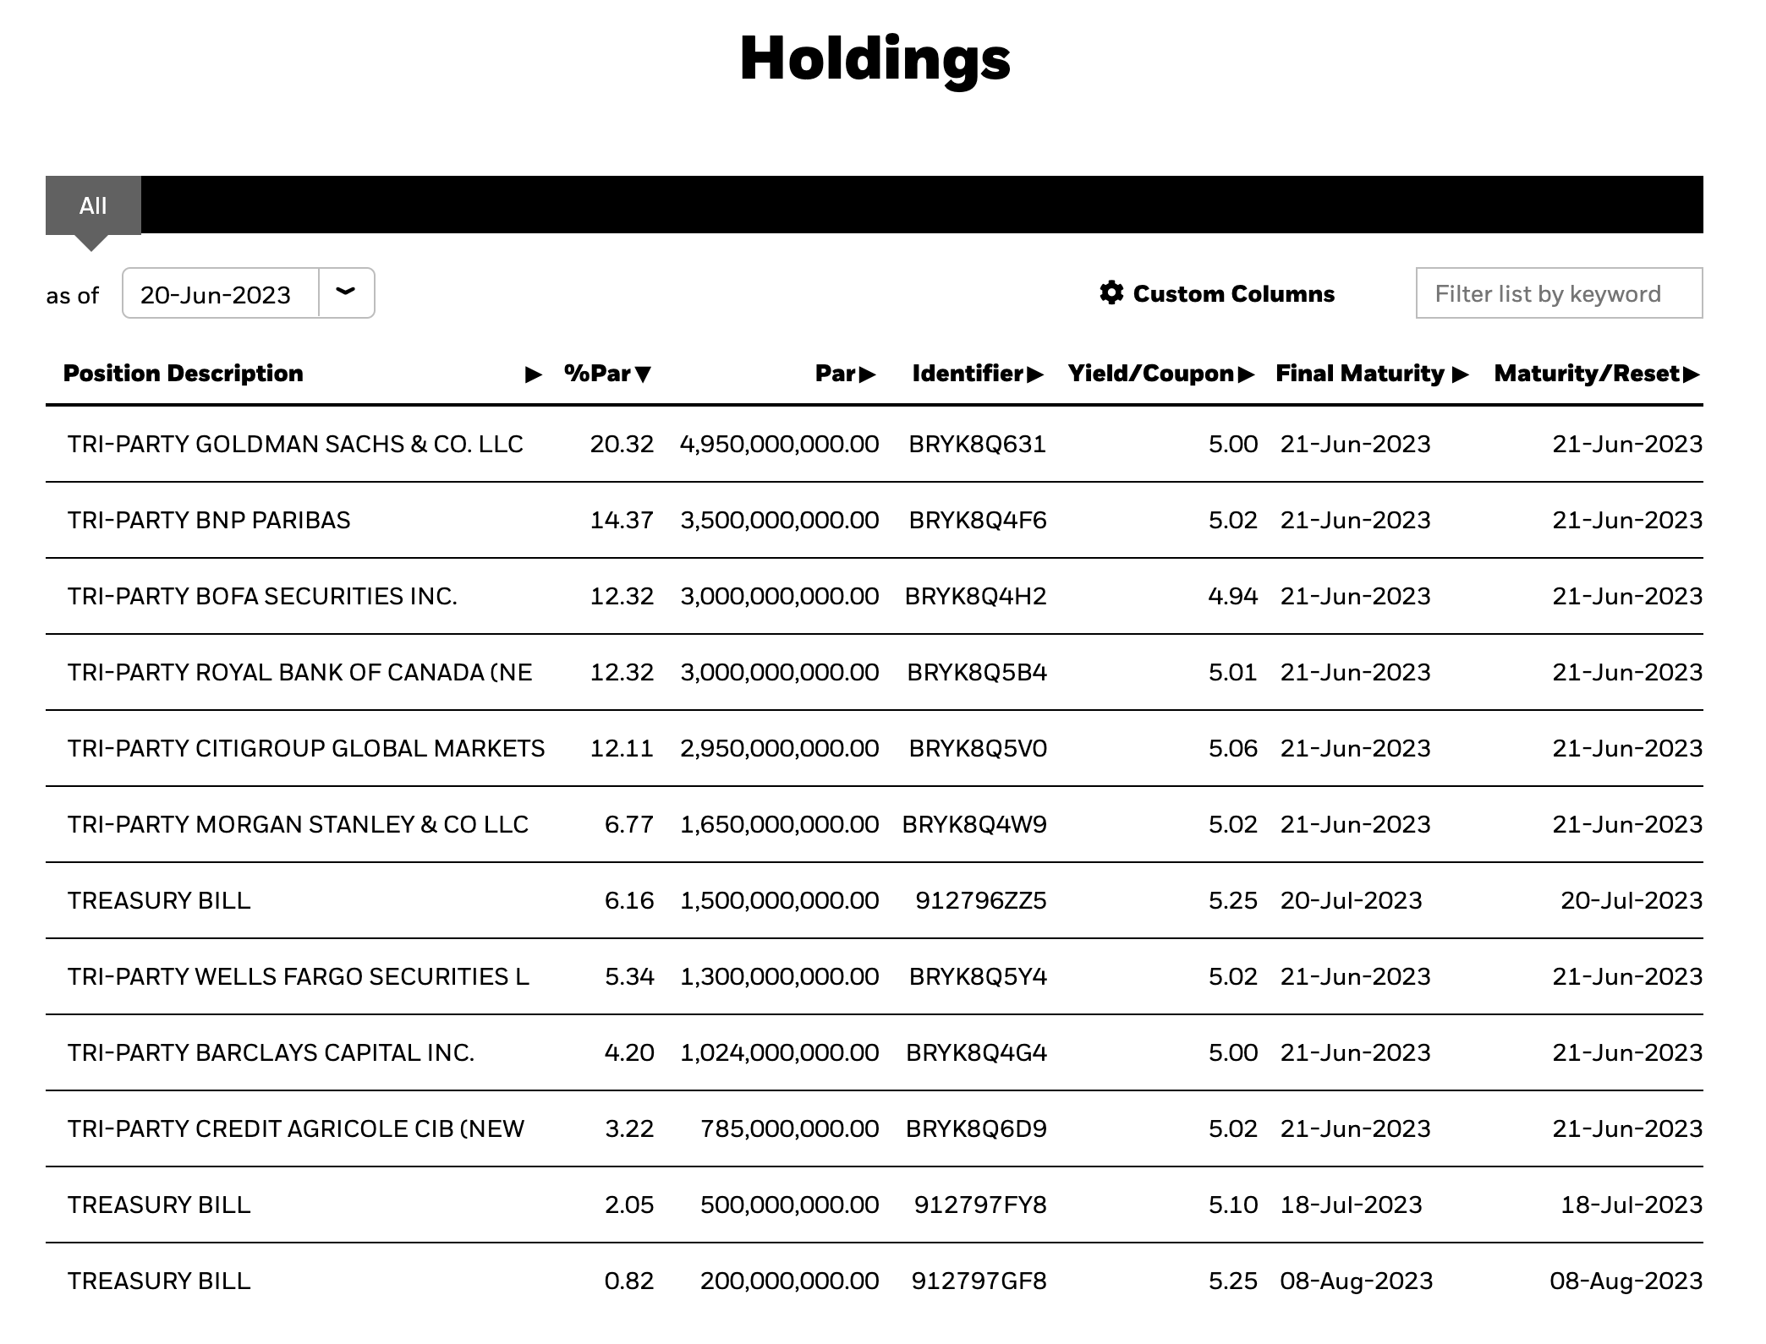Sort the Yield/Coupon column arrow
This screenshot has width=1766, height=1344.
point(1246,374)
